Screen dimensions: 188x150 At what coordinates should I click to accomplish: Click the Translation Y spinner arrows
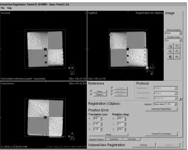coord(101,124)
